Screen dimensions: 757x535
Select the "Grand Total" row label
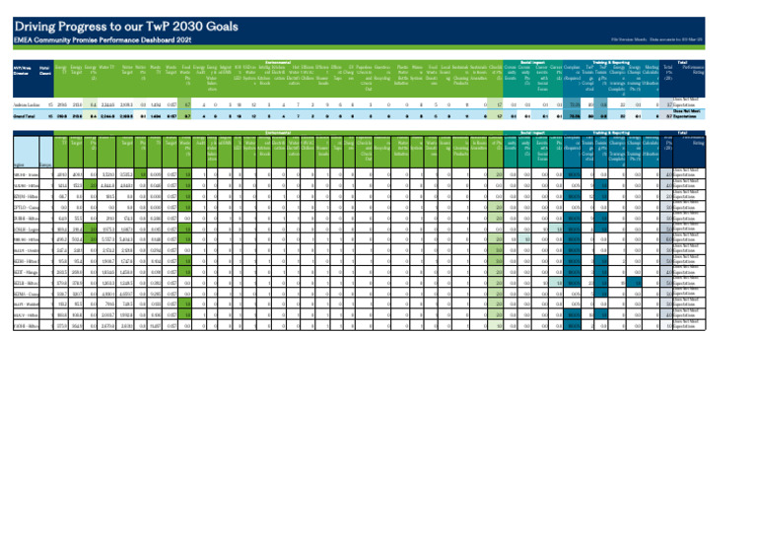point(24,116)
